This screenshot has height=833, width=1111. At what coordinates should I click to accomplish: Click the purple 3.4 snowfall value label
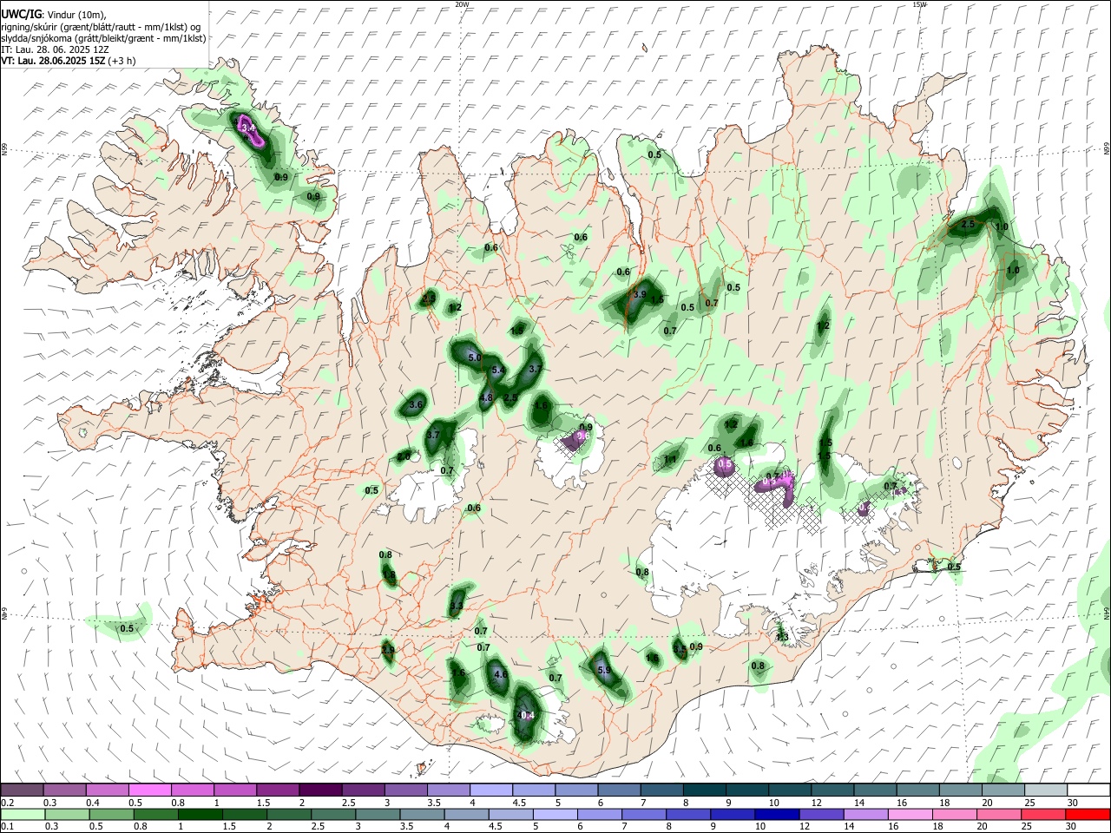coord(248,128)
